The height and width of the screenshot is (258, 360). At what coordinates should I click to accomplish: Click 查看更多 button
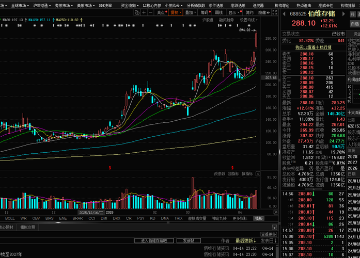tap(269, 234)
